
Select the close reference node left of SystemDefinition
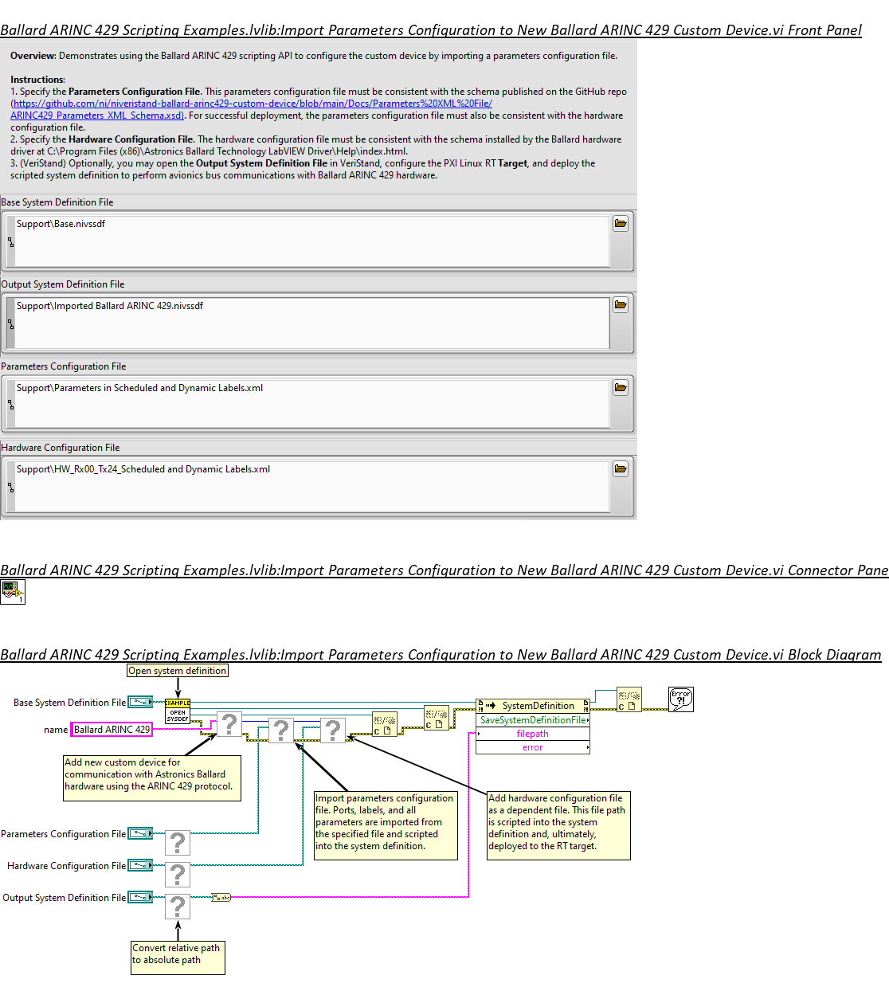pyautogui.click(x=437, y=718)
